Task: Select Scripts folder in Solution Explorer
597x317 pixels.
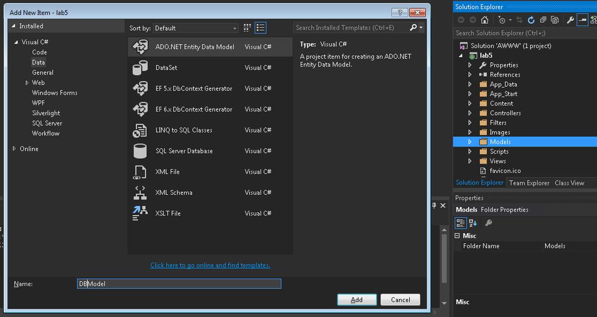Action: pos(499,151)
